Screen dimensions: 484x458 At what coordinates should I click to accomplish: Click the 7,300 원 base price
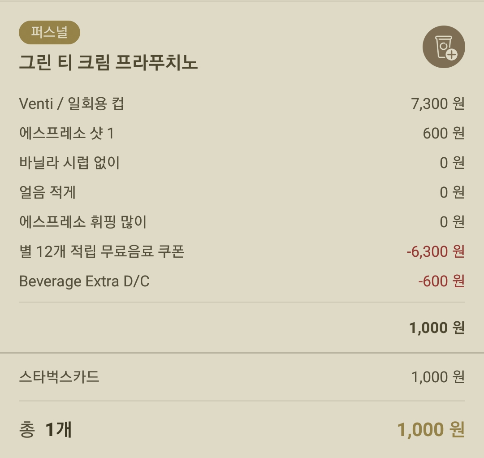pos(437,104)
